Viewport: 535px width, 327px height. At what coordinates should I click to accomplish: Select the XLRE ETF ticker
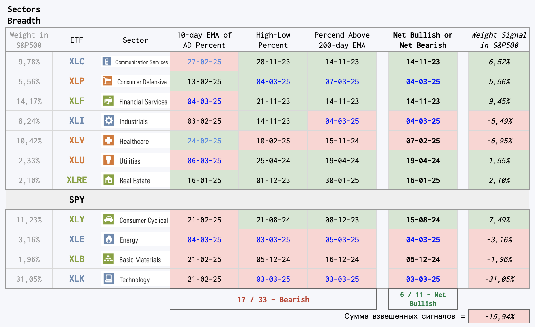pos(77,180)
